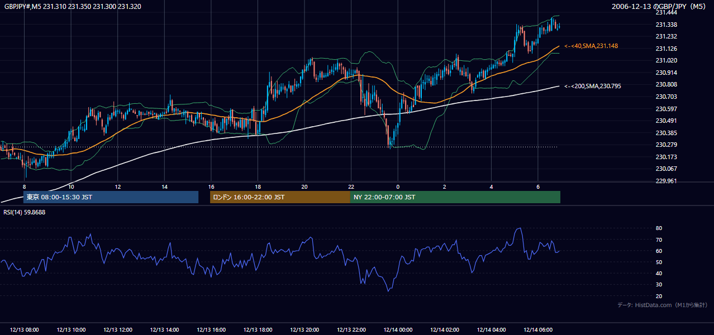Click the 200 SMA label reading 230.795
Screen dimensions: 714x335
tap(593, 86)
